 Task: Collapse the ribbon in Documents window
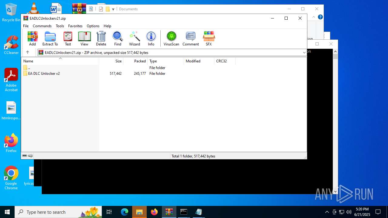coord(314,17)
